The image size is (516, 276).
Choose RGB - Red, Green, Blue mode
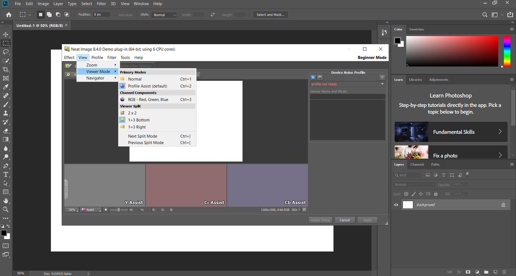point(157,99)
